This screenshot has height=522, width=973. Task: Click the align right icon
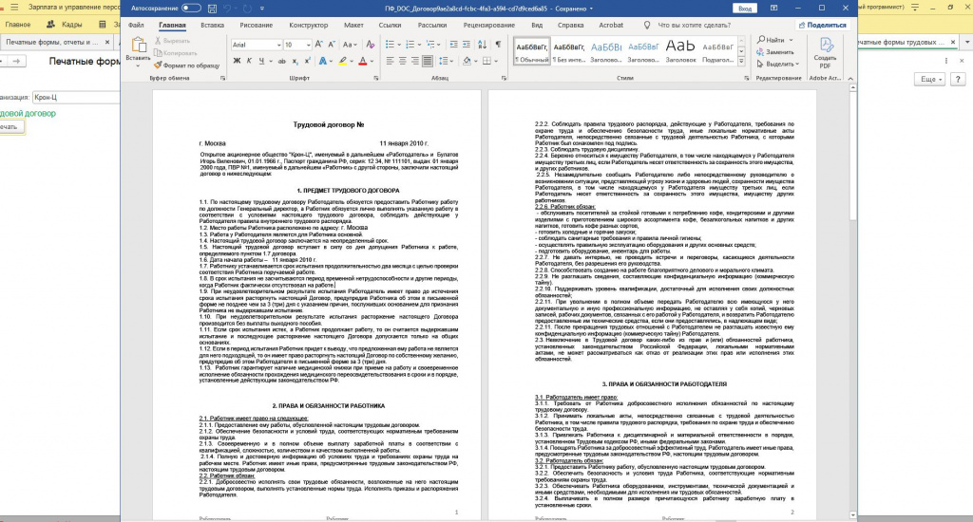pyautogui.click(x=415, y=61)
